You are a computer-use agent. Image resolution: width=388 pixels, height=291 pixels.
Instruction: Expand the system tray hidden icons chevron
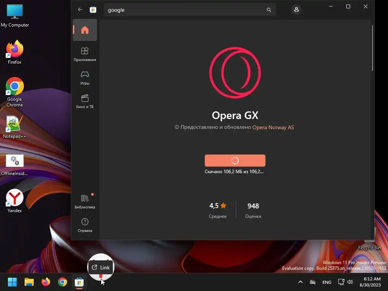click(x=300, y=282)
